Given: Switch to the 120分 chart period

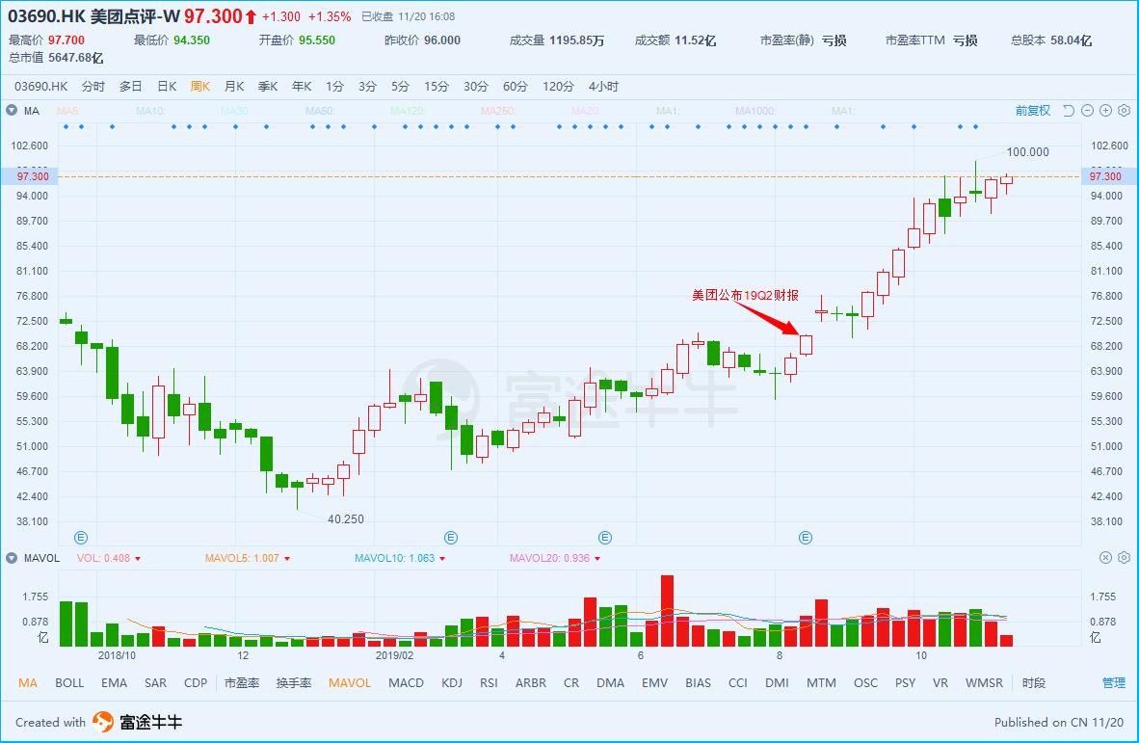Looking at the screenshot, I should [x=558, y=87].
